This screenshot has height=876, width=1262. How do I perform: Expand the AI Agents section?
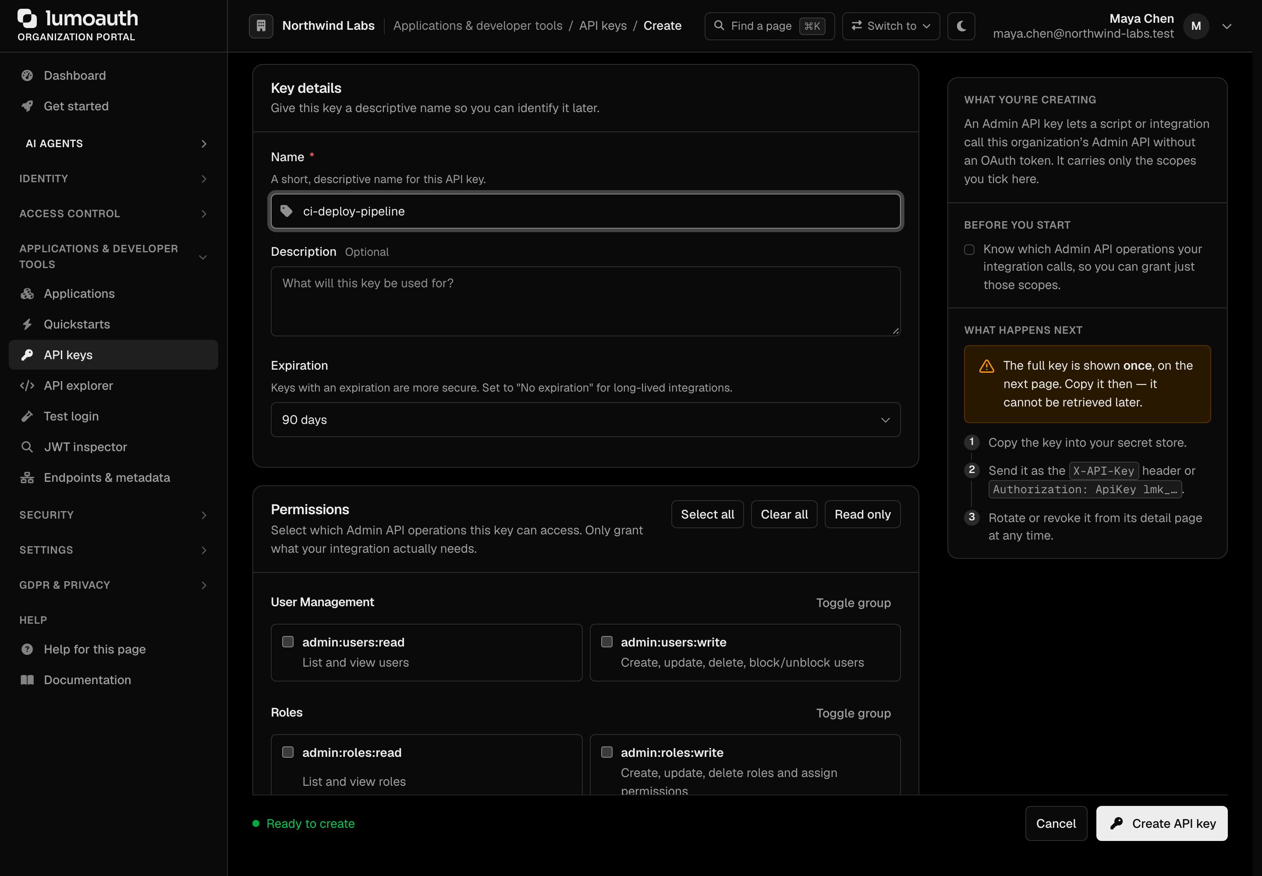(x=113, y=143)
